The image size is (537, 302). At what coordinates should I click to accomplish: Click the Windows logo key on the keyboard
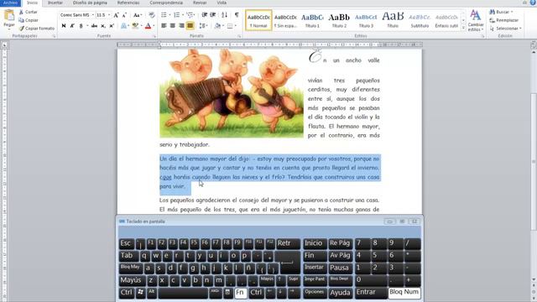[x=140, y=293]
